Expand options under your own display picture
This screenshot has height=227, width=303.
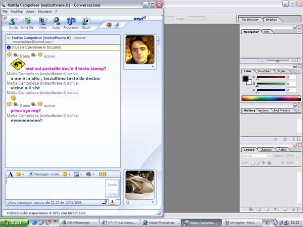tap(153, 202)
